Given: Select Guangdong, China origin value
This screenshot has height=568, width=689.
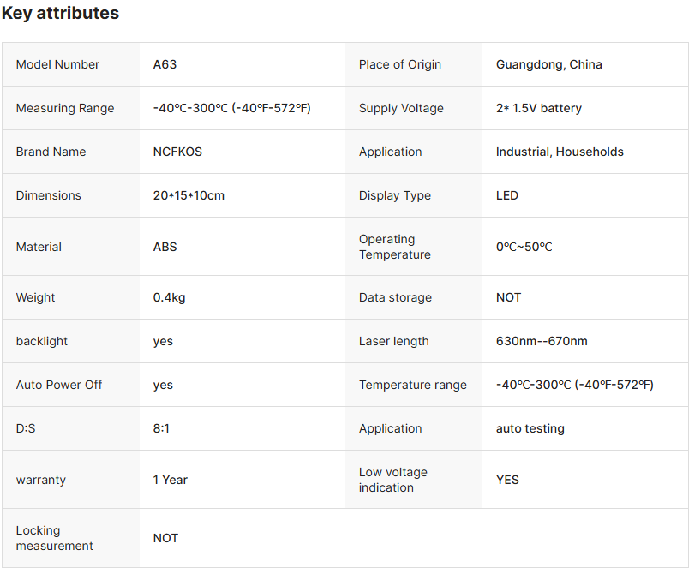Looking at the screenshot, I should 548,64.
